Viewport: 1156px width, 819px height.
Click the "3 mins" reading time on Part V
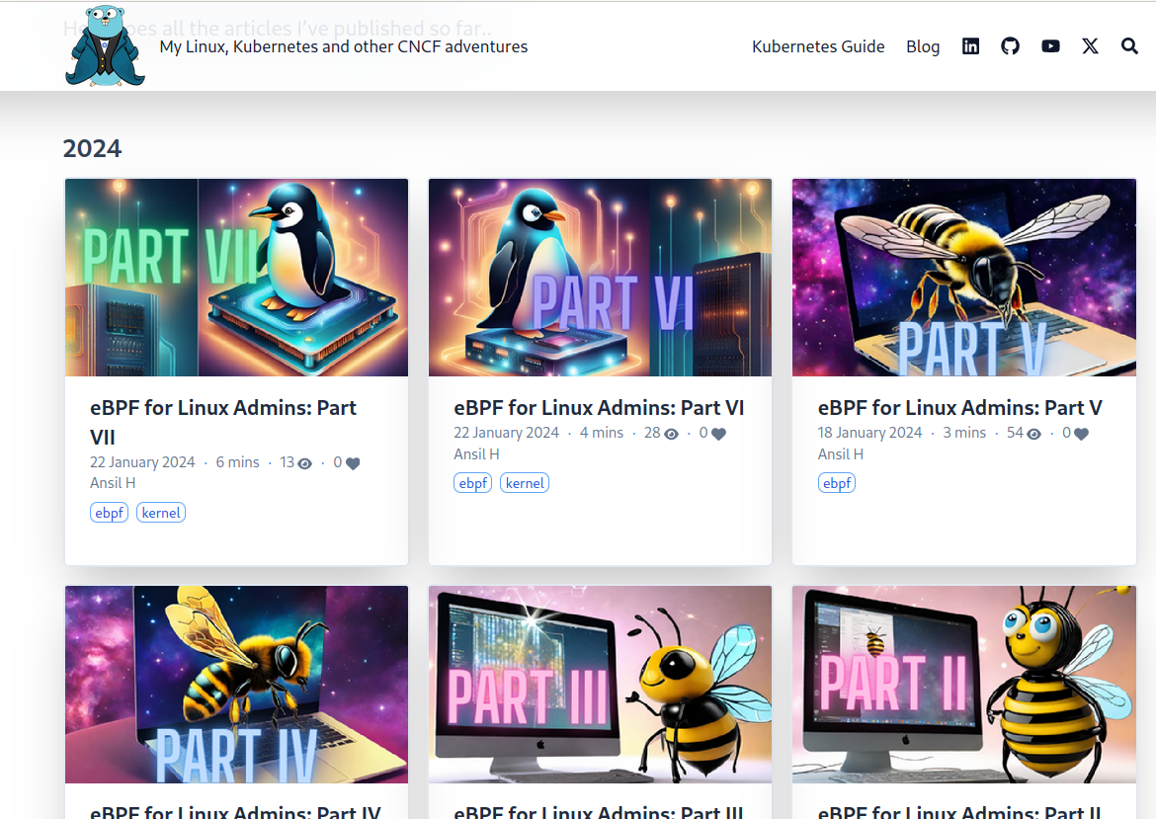[964, 433]
